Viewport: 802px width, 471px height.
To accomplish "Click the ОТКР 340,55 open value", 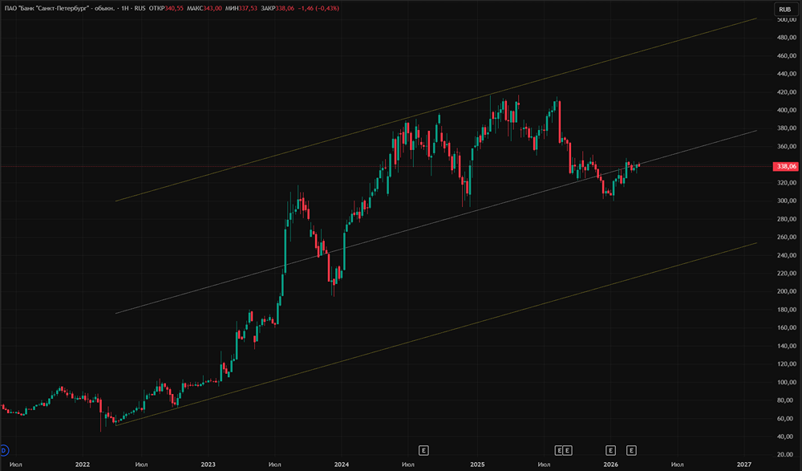I will tap(166, 8).
